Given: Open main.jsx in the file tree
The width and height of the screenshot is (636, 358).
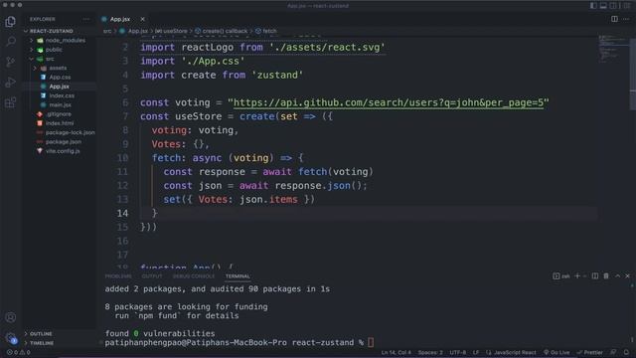Looking at the screenshot, I should click(60, 104).
